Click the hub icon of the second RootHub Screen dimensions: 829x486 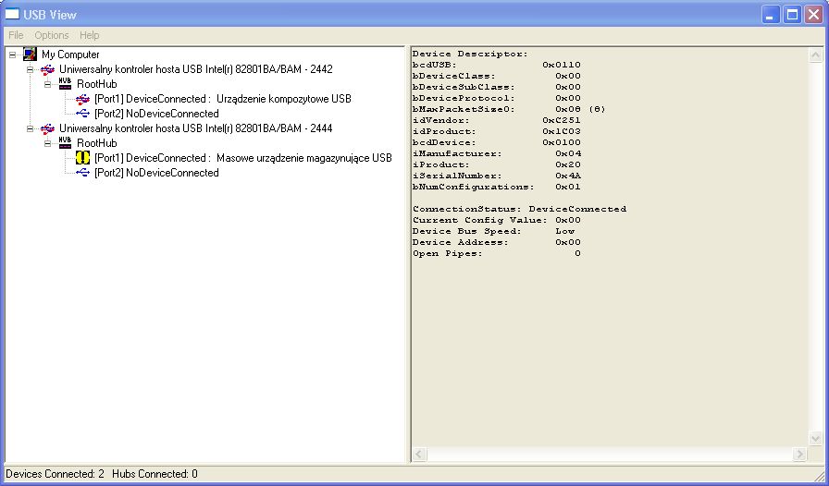pos(65,142)
